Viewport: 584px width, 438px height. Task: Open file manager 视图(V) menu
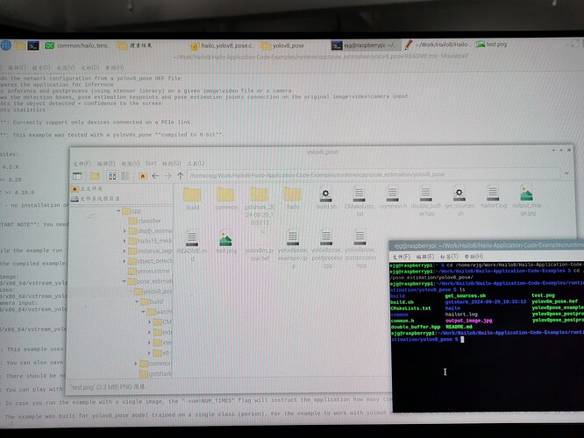[x=131, y=164]
